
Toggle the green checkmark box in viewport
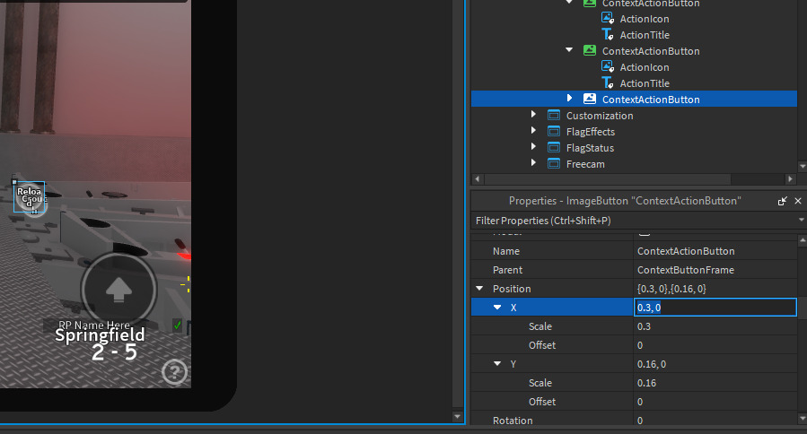pyautogui.click(x=178, y=325)
